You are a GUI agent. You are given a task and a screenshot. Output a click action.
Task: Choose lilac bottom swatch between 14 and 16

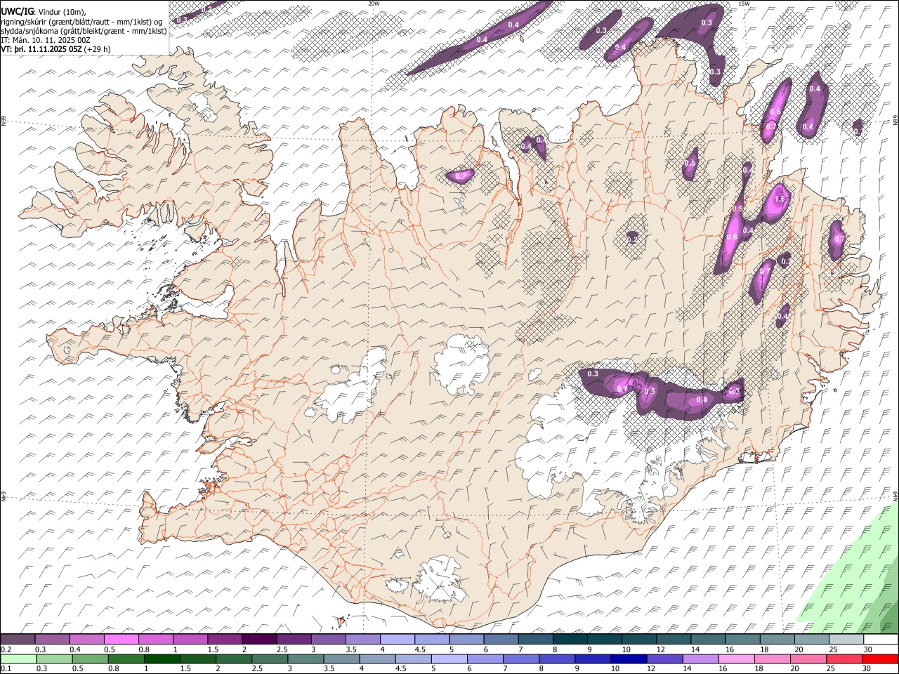[x=700, y=659]
